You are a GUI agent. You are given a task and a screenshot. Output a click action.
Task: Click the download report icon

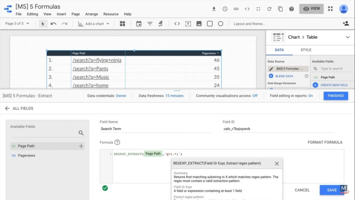(214, 9)
